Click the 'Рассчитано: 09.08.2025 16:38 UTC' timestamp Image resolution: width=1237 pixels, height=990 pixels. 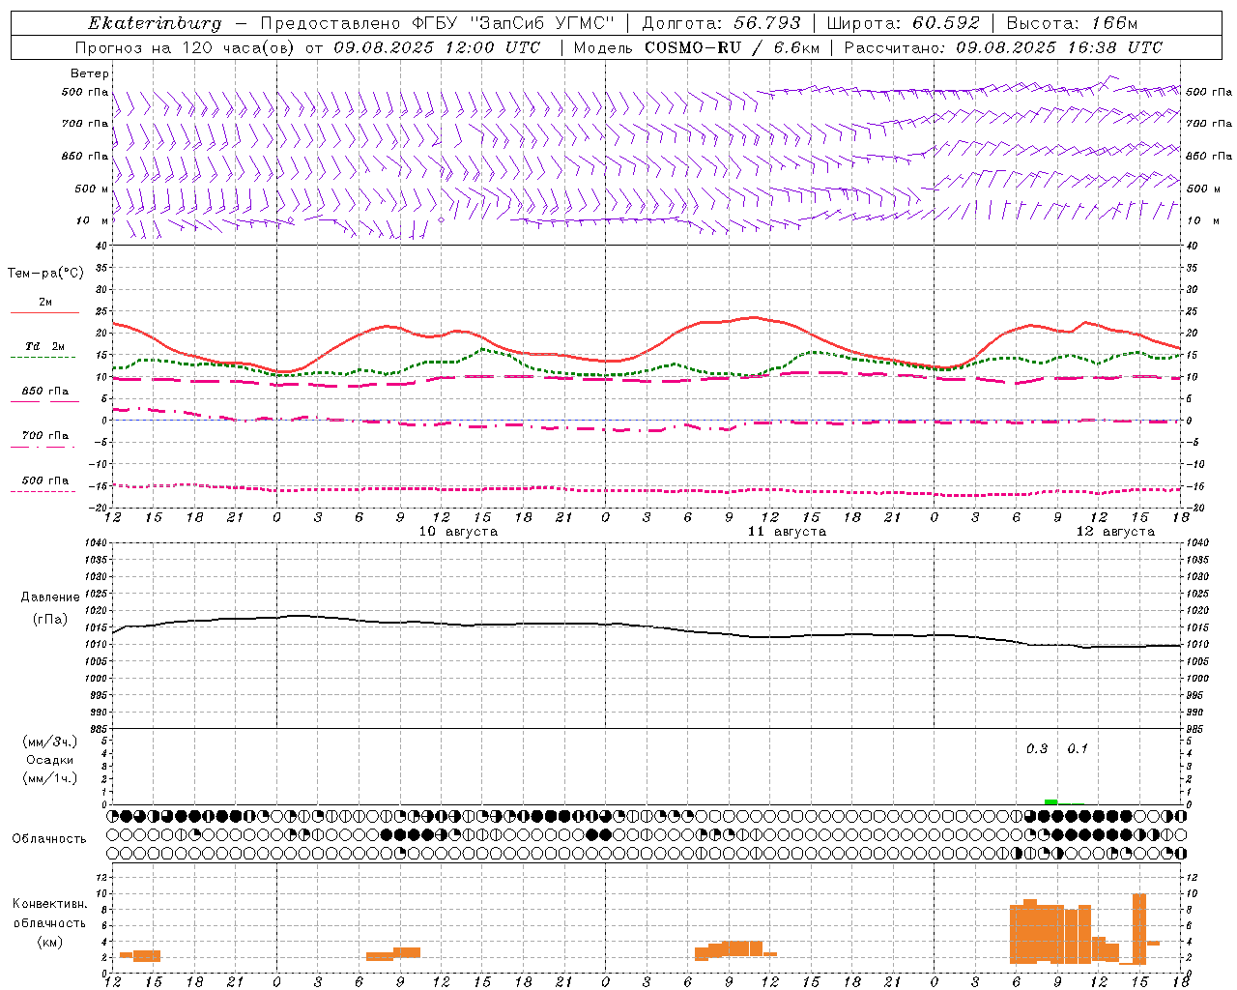tap(1003, 47)
